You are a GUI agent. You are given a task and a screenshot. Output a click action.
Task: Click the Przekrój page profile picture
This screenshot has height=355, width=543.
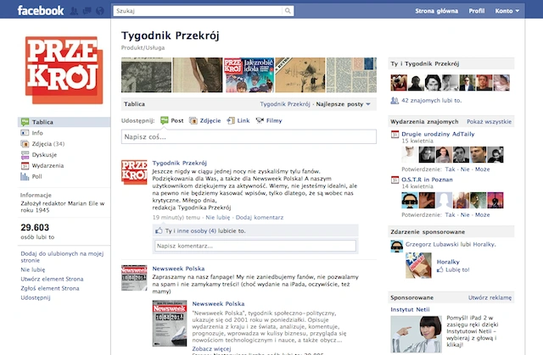[x=64, y=70]
